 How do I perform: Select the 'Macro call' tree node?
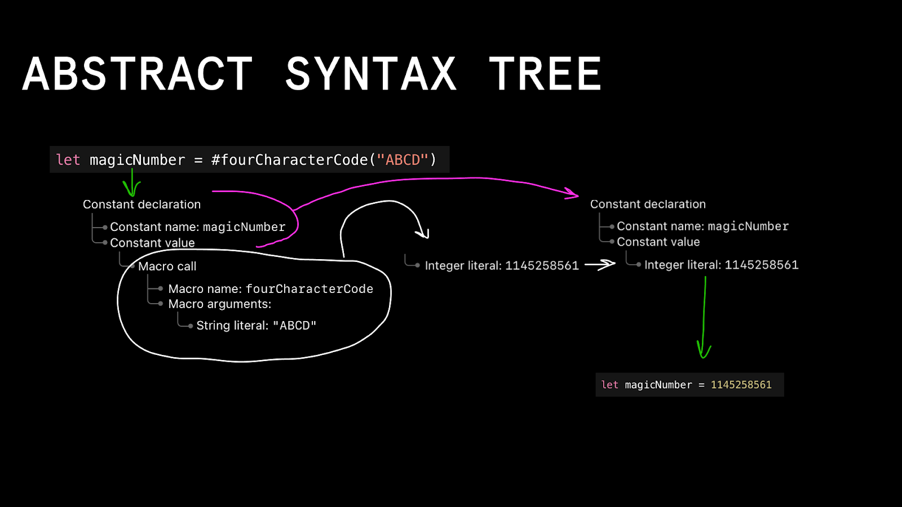[x=167, y=266]
